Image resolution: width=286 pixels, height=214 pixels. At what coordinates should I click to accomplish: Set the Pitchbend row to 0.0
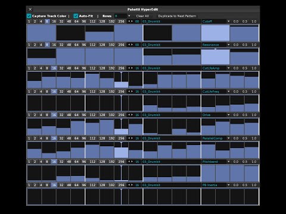pyautogui.click(x=236, y=162)
